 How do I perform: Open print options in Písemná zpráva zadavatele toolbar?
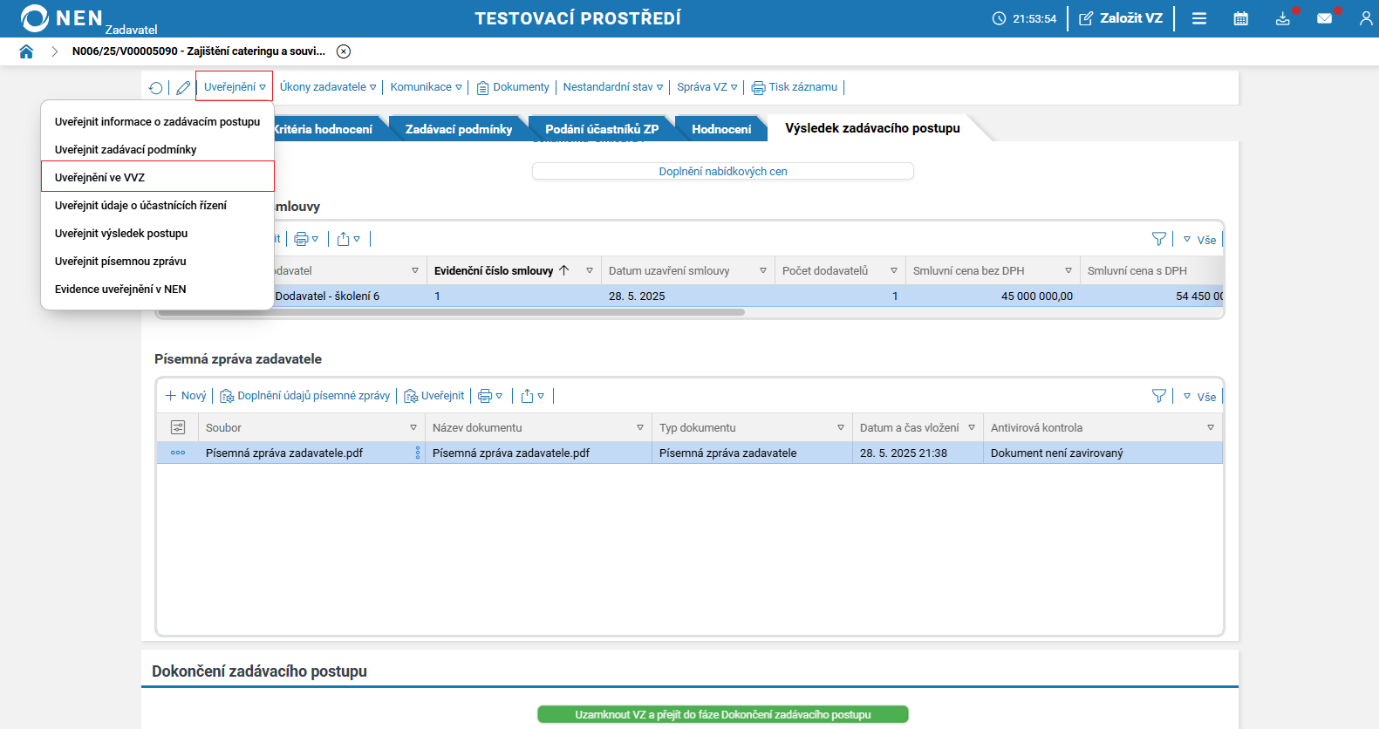490,396
